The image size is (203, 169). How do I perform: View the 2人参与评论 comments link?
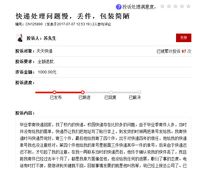101,24
